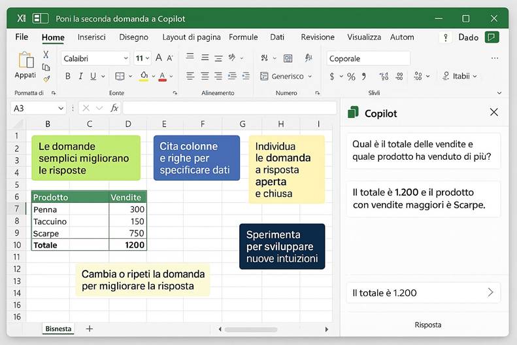
Task: Click bottom align icon in alignment group
Action: pyautogui.click(x=218, y=58)
